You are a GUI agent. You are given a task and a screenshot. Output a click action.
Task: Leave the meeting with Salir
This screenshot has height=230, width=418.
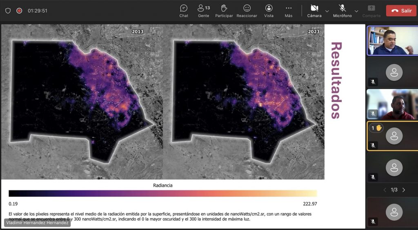[x=401, y=11]
